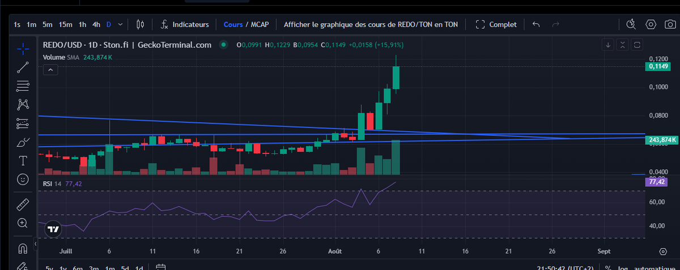Switch to 4h timeframe
Screen dimensions: 680x270
click(96, 24)
